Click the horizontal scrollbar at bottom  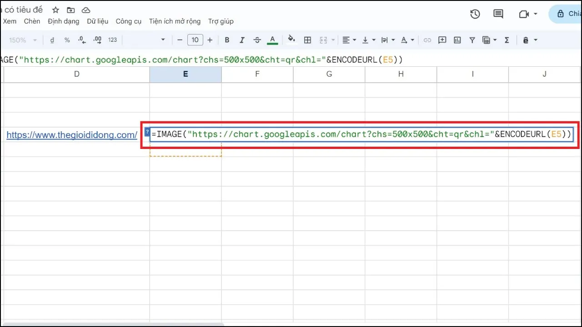[x=114, y=325]
